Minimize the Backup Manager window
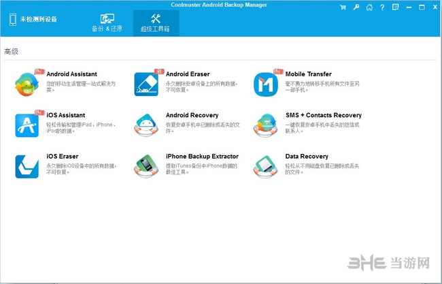This screenshot has width=442, height=284. coord(409,7)
